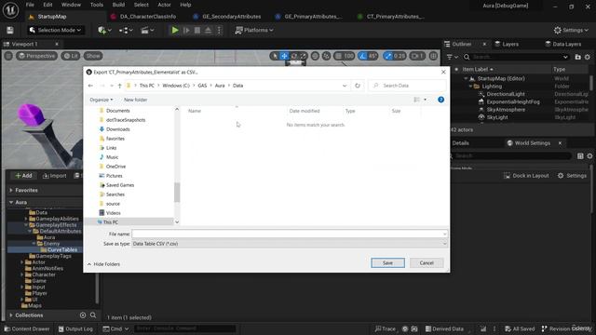
Task: Select Documents in the dialog folder tree
Action: 118,111
